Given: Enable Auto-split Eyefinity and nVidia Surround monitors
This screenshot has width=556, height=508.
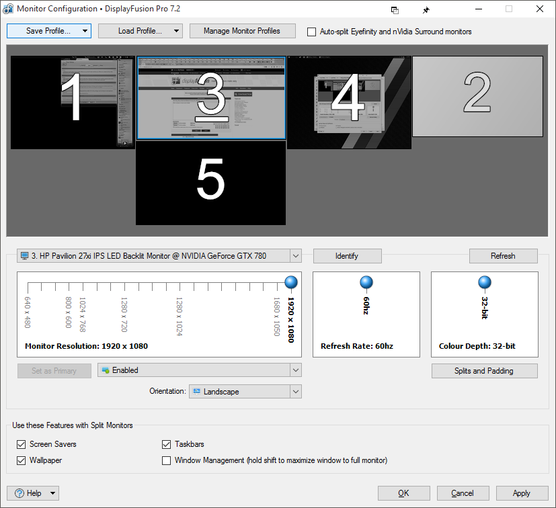Looking at the screenshot, I should 311,32.
